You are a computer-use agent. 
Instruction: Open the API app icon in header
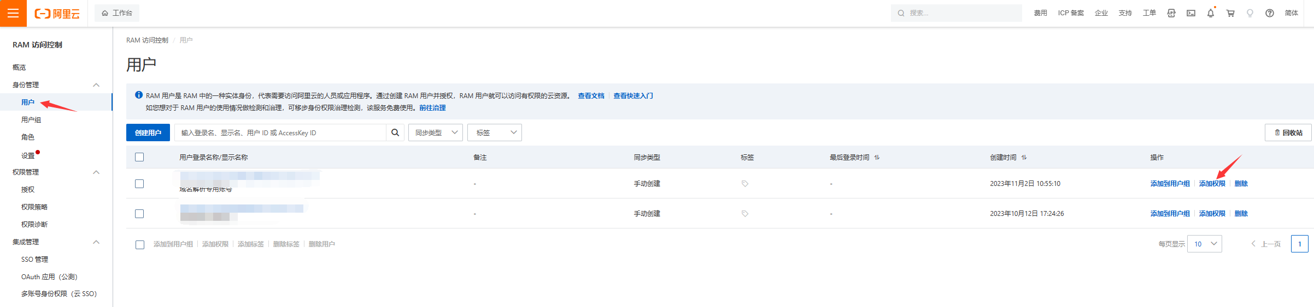click(x=1171, y=13)
